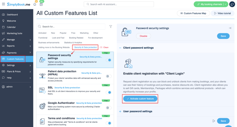237x127 pixels.
Task: Select Custom Features in the sidebar
Action: tap(17, 59)
